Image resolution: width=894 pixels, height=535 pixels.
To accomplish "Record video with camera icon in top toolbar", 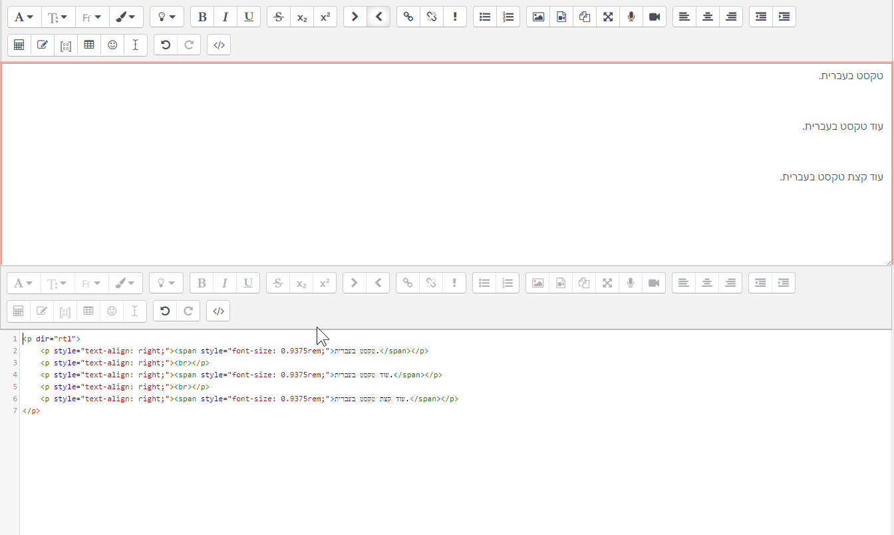I will click(655, 17).
